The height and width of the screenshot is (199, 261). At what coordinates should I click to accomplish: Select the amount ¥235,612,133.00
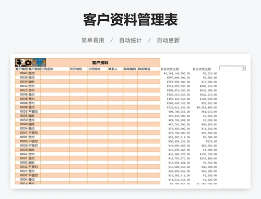coord(179,108)
